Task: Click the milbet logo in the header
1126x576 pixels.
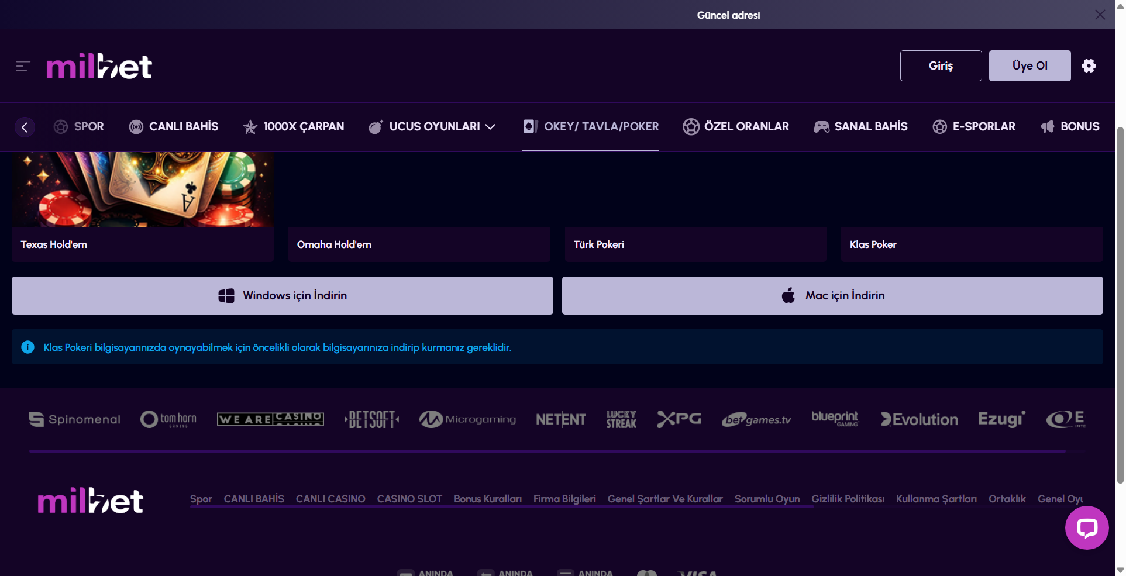Action: coord(99,66)
